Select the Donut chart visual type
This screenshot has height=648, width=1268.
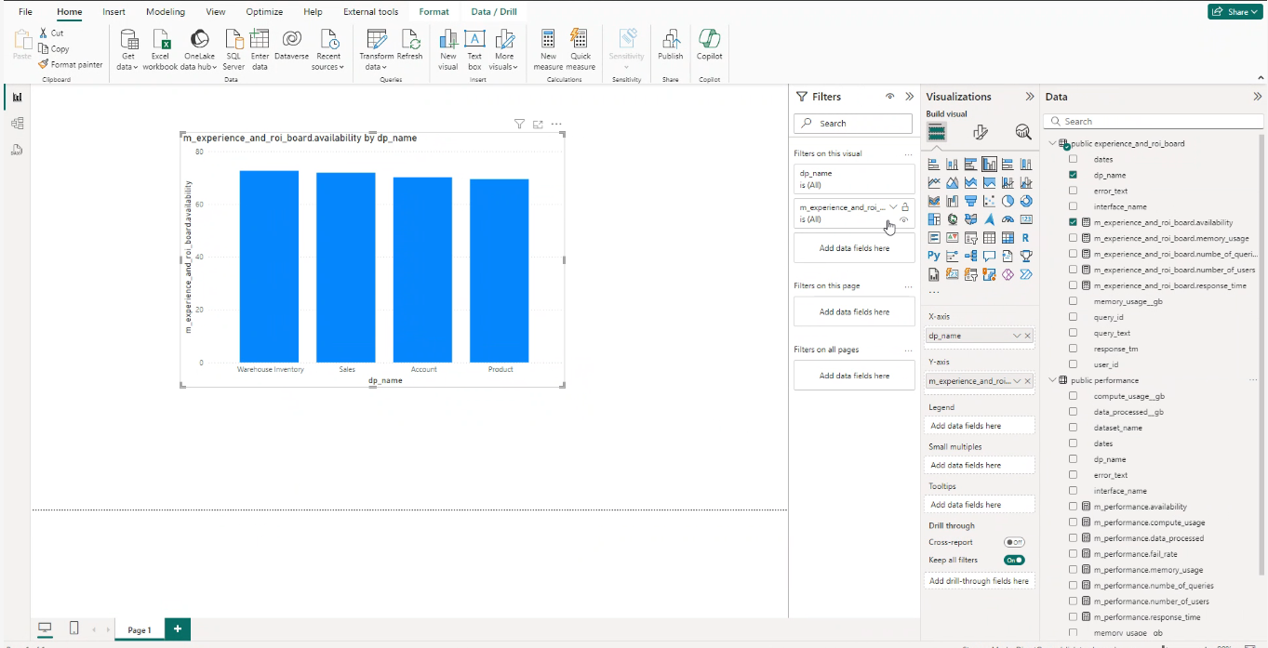(x=1026, y=201)
